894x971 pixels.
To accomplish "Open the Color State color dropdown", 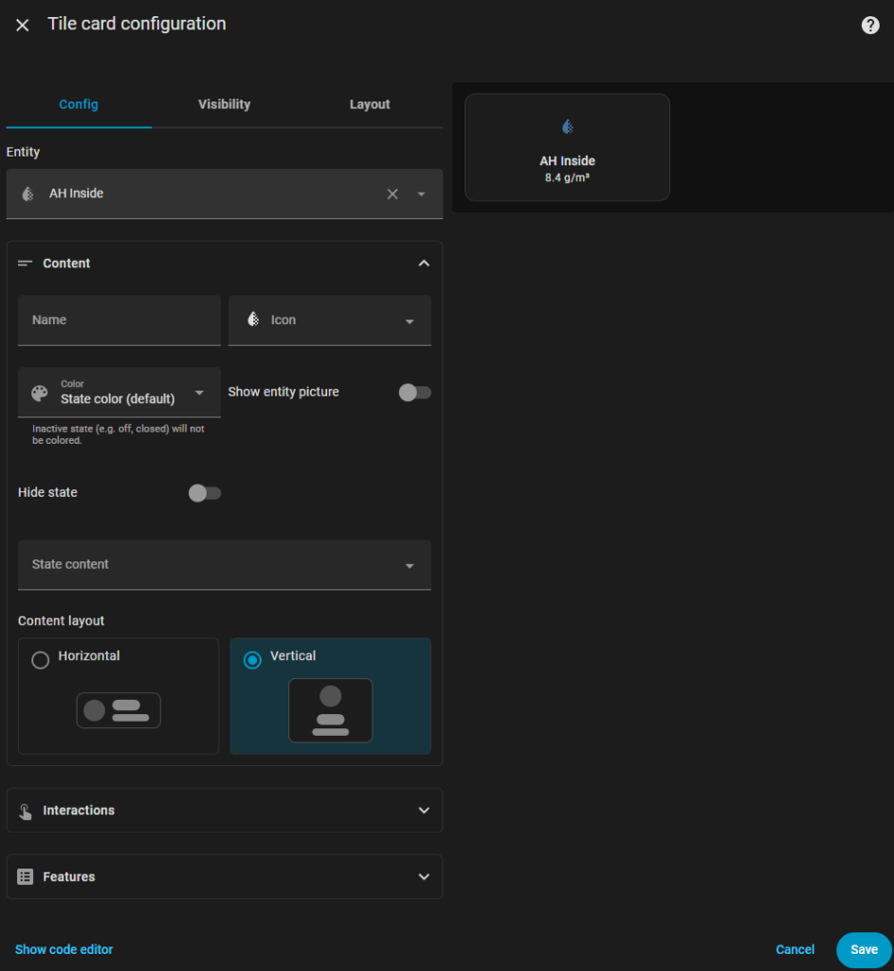I will click(x=119, y=393).
